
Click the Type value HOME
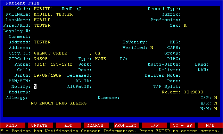[100, 59]
